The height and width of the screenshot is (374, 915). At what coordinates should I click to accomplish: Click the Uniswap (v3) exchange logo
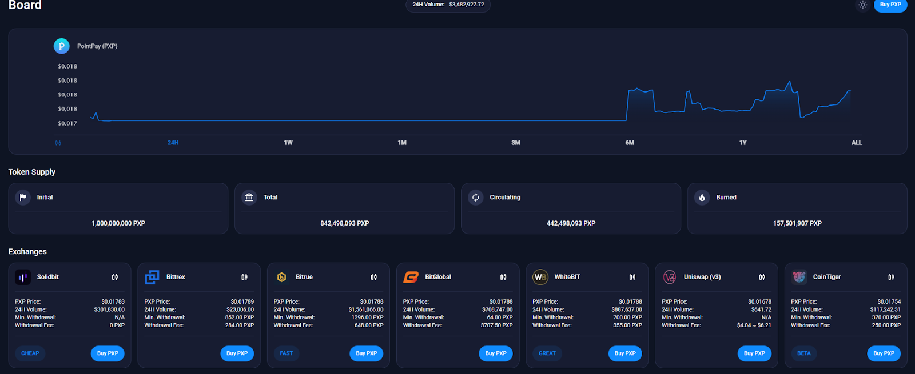tap(670, 278)
